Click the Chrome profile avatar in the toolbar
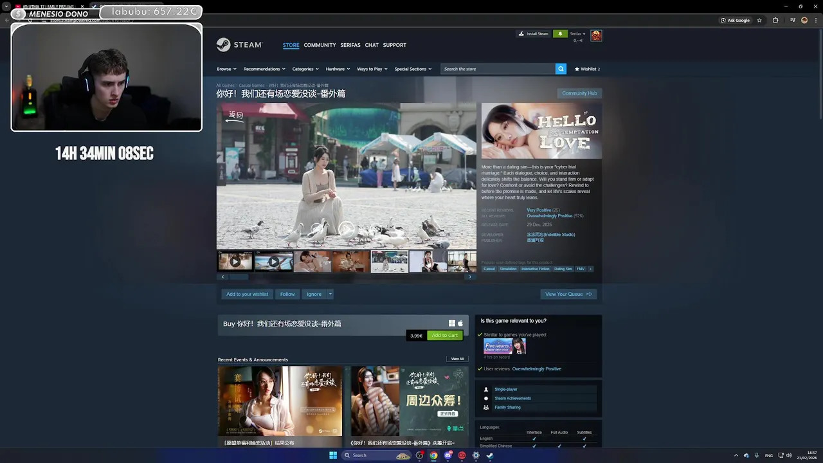This screenshot has width=823, height=463. (x=804, y=20)
